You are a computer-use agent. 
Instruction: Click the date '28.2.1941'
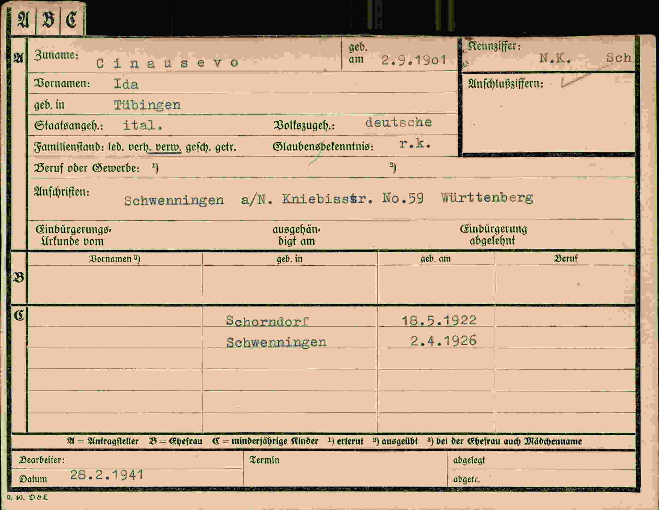point(106,475)
